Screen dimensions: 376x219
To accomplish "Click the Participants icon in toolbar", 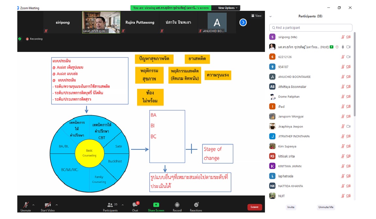I will pyautogui.click(x=110, y=205).
